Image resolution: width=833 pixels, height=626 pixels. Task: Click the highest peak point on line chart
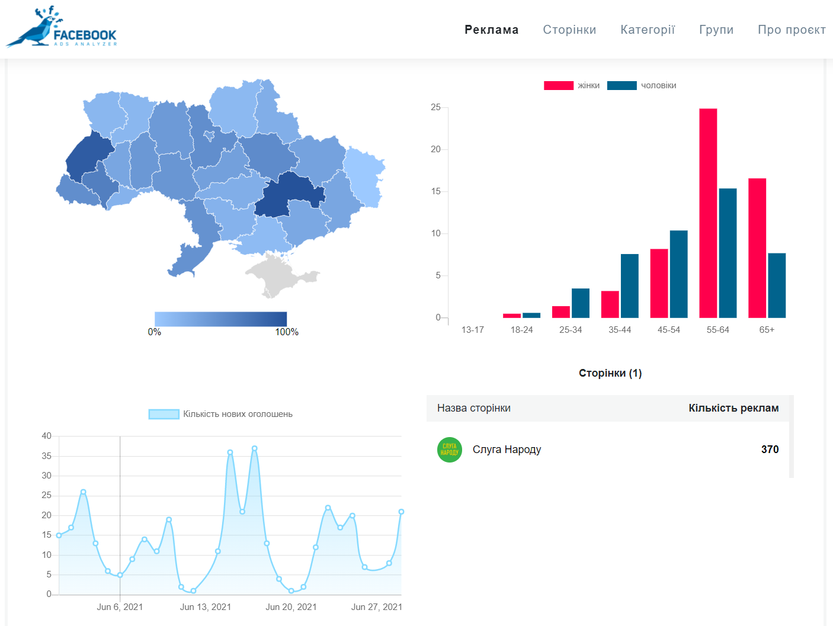tap(254, 448)
